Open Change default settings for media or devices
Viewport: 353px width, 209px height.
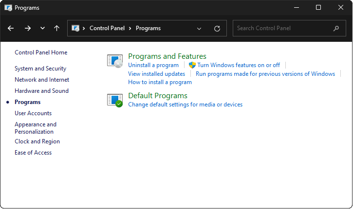[x=186, y=104]
